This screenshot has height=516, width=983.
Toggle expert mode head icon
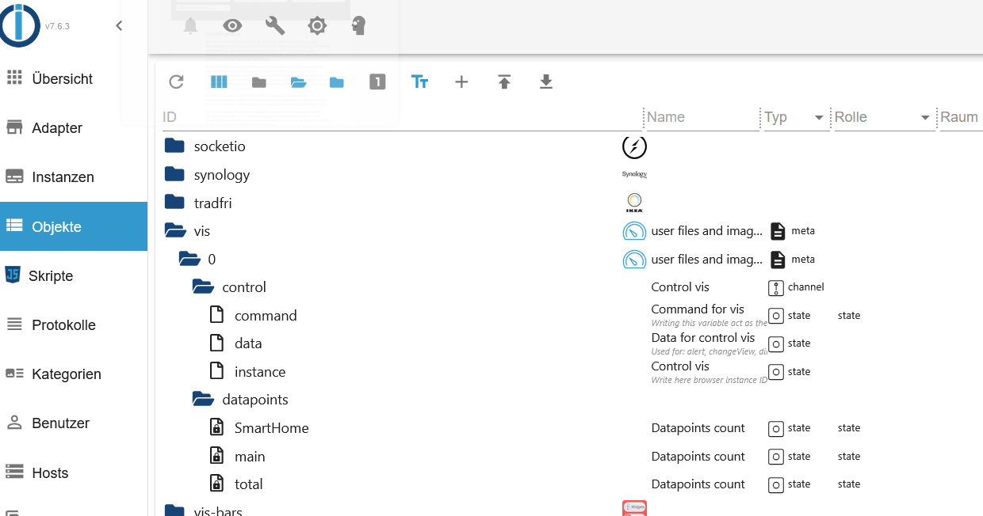click(x=358, y=26)
